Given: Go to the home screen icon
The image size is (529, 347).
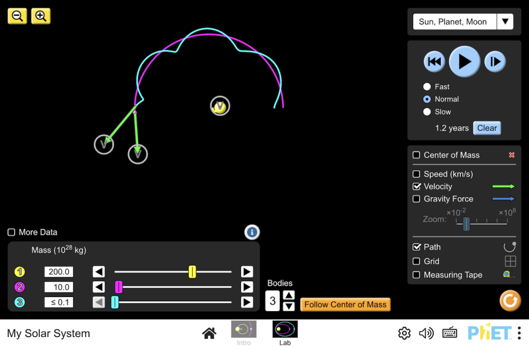Looking at the screenshot, I should (x=209, y=333).
